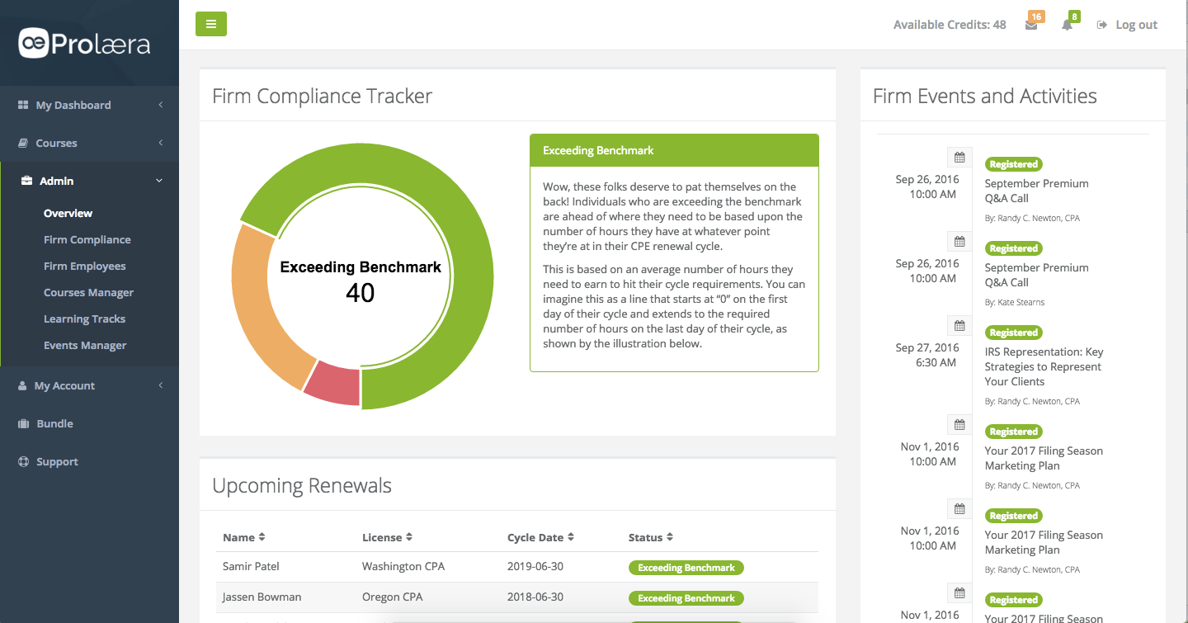Open the messages inbox envelope icon
The height and width of the screenshot is (623, 1188).
pyautogui.click(x=1031, y=26)
